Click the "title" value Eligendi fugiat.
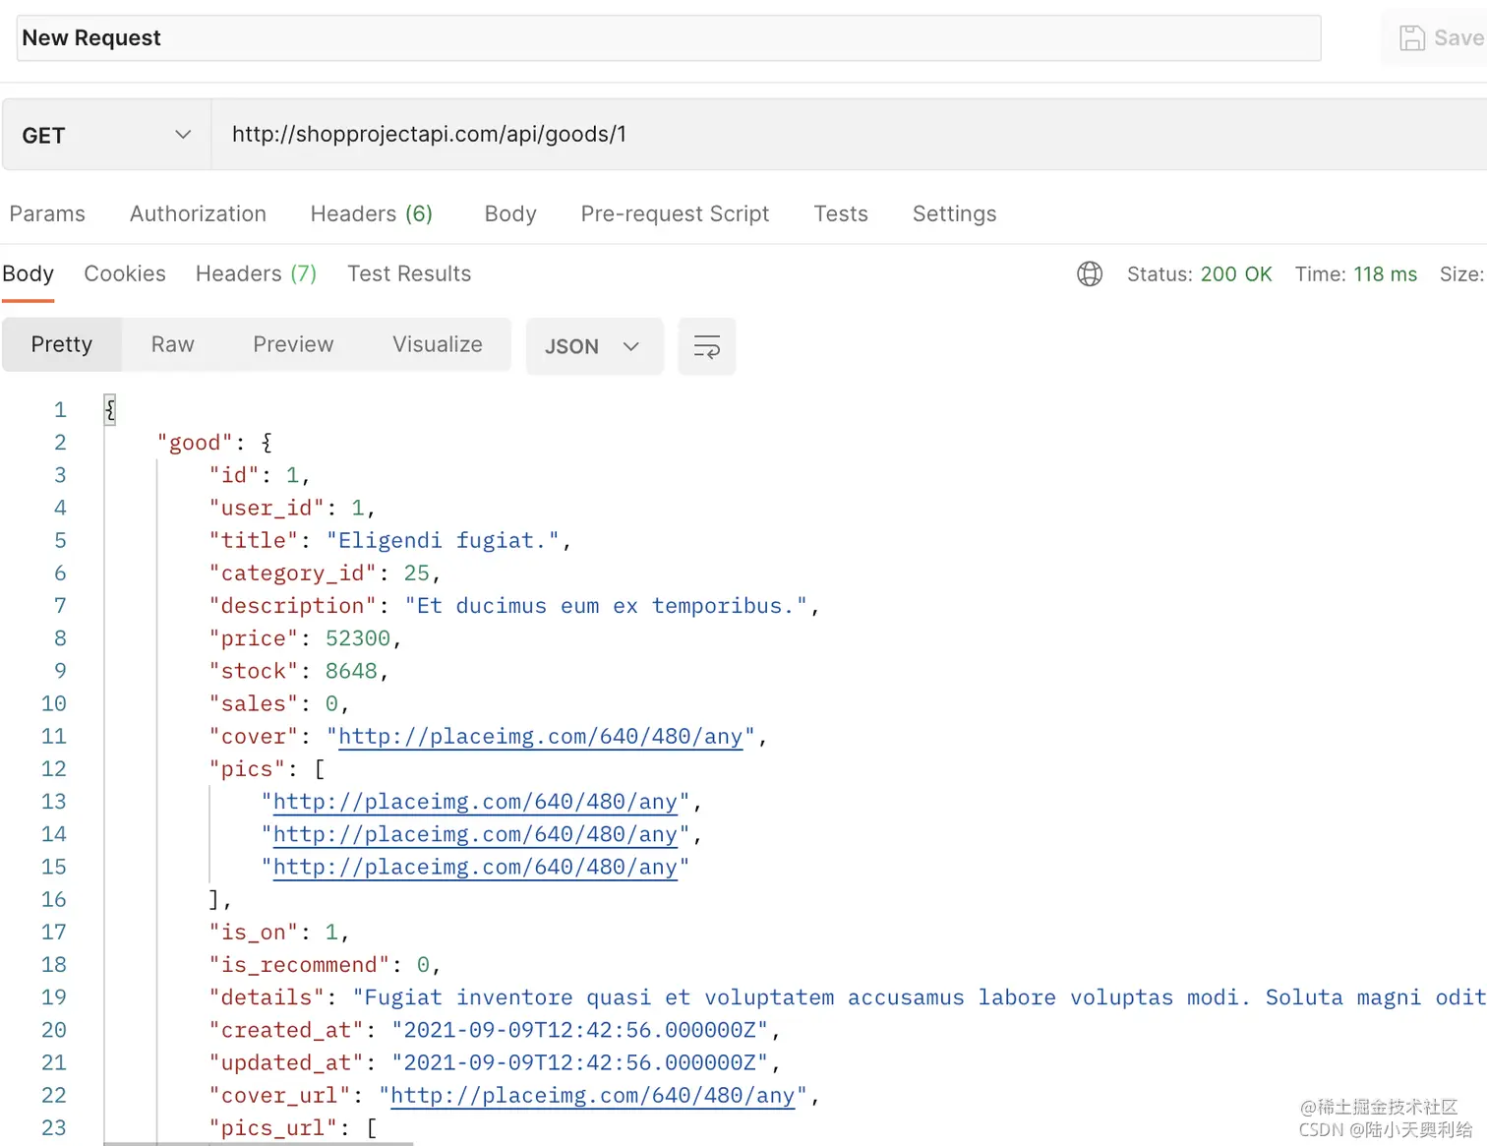The width and height of the screenshot is (1487, 1146). pyautogui.click(x=443, y=541)
